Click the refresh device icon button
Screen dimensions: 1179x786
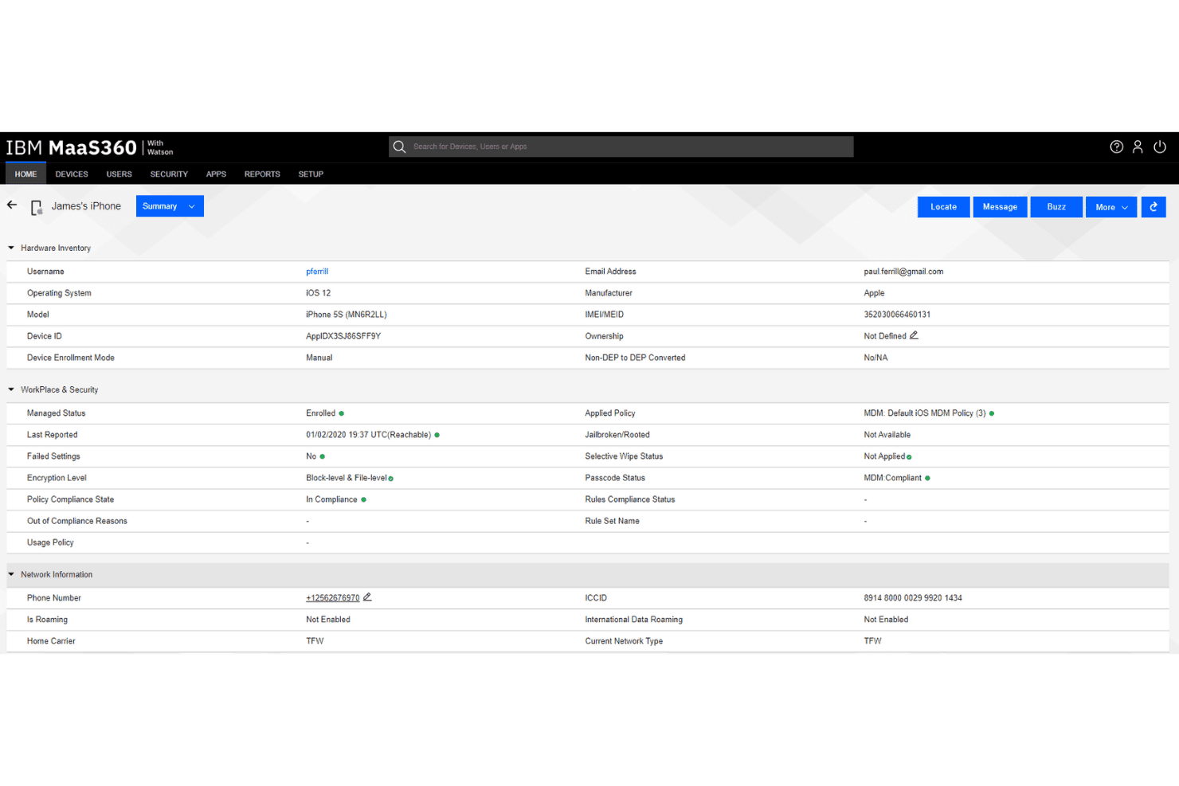coord(1154,207)
